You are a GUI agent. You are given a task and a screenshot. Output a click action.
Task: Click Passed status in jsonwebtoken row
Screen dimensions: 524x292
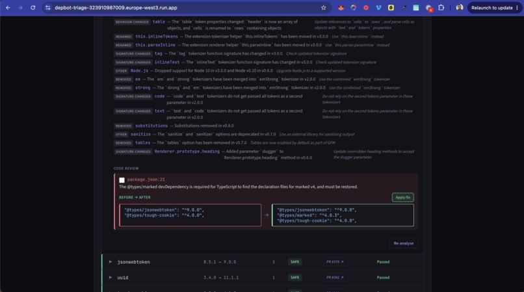(383, 262)
